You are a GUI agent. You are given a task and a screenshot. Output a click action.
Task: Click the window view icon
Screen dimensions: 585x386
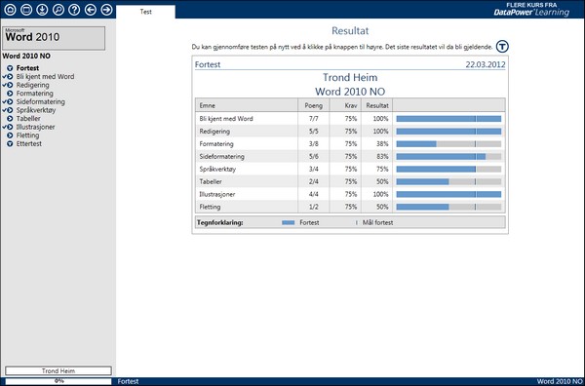(26, 10)
